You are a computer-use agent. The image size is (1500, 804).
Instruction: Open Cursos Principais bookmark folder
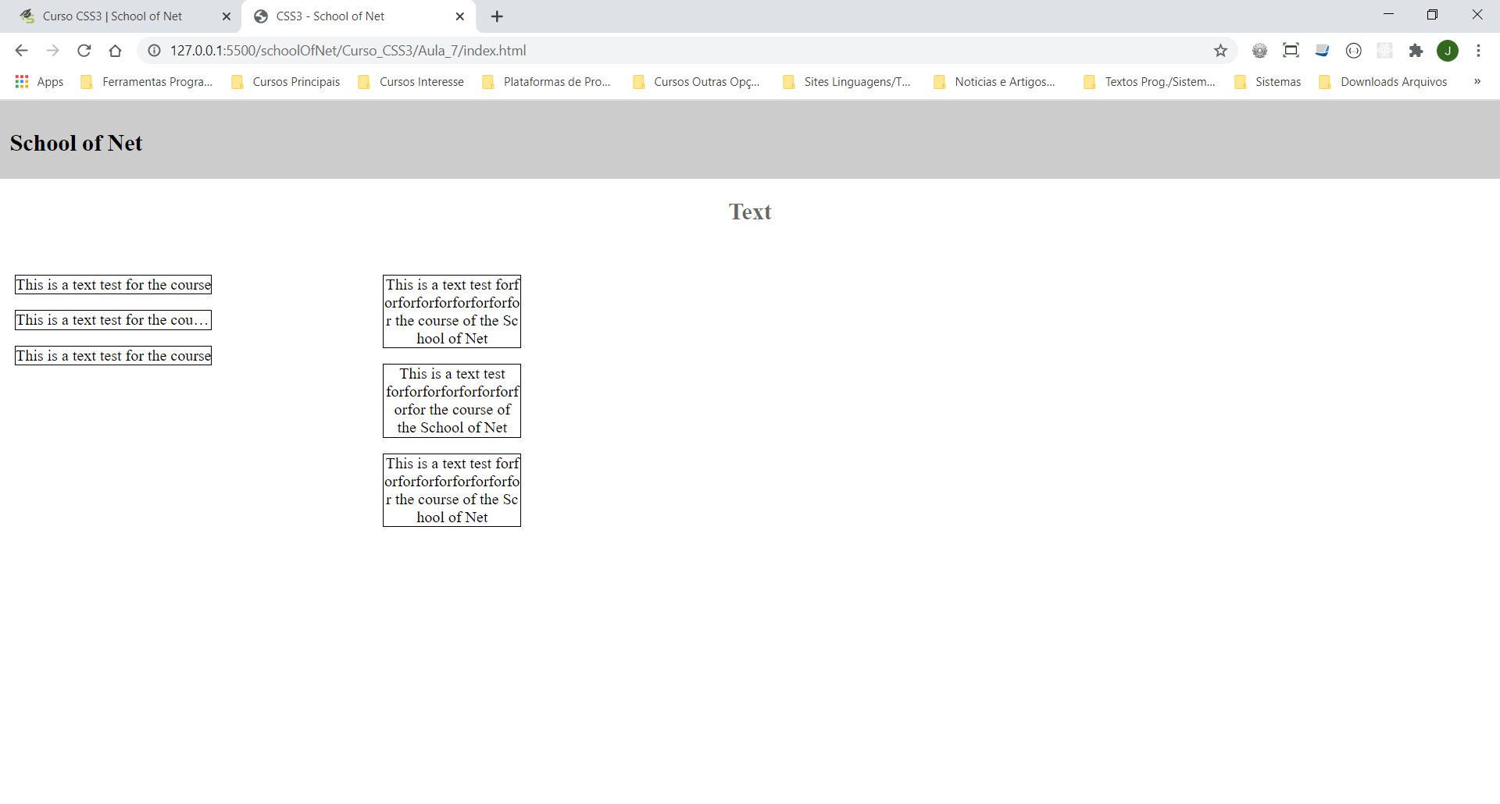286,82
